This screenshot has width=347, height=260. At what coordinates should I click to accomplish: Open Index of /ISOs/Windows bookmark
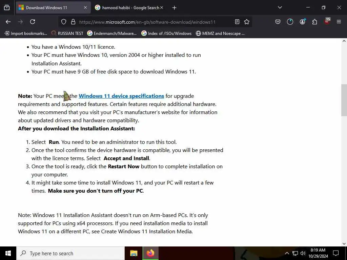coord(166,34)
